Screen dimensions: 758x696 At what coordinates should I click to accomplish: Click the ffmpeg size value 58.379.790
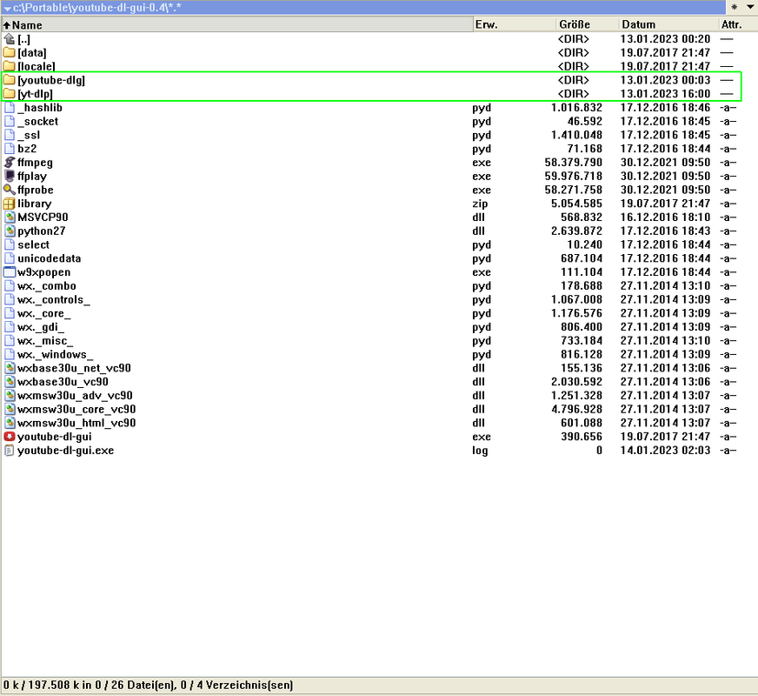574,162
